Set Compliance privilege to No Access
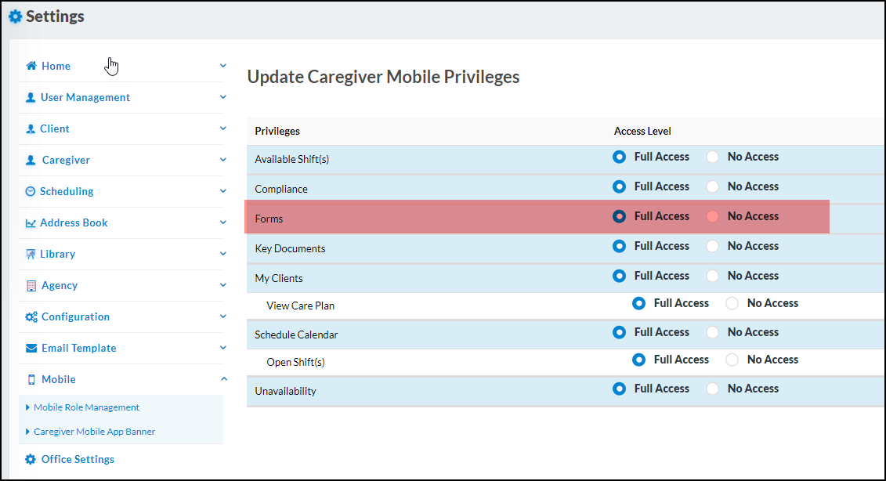This screenshot has width=886, height=481. coord(712,186)
